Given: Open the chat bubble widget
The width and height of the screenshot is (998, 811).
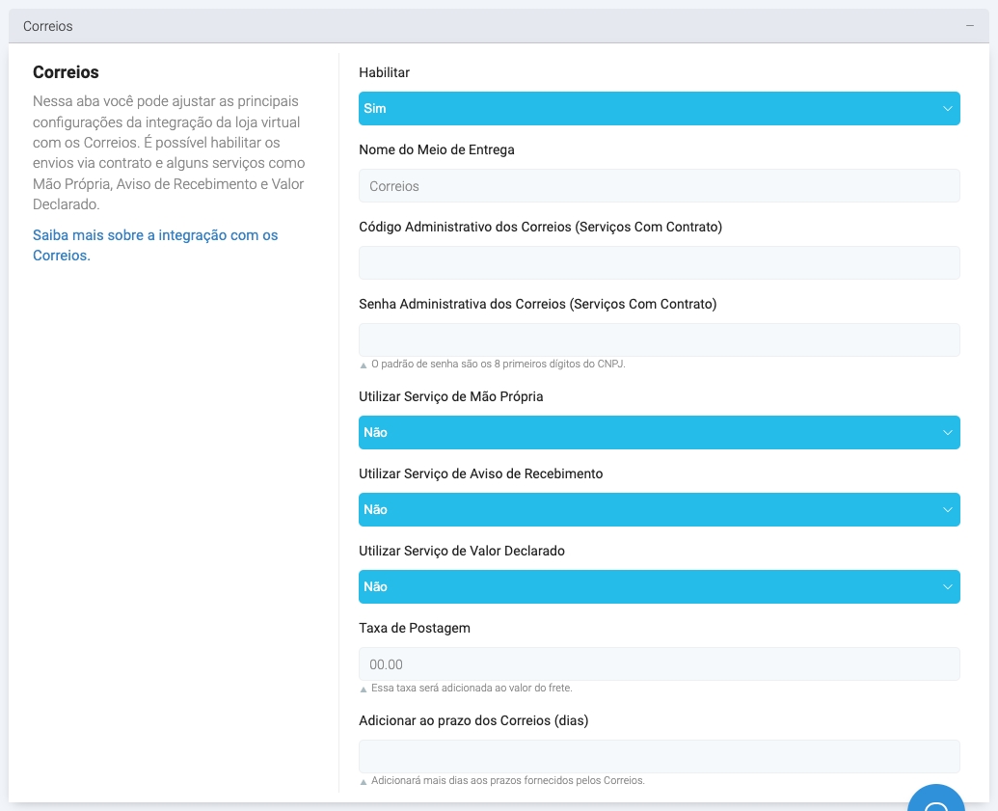Looking at the screenshot, I should point(935,800).
